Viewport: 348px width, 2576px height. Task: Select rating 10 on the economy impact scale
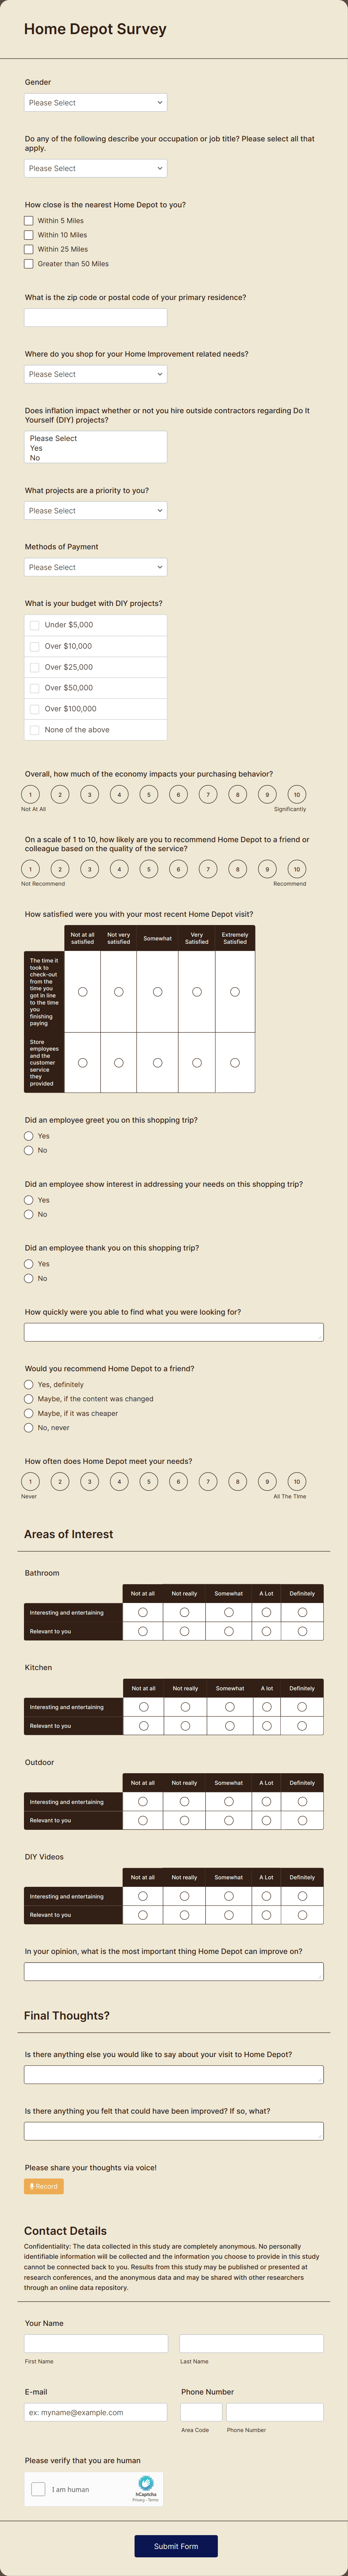[x=296, y=795]
